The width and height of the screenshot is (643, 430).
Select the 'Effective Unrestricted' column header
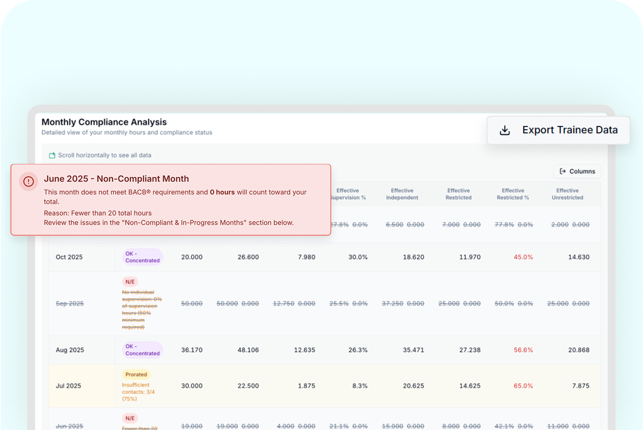[567, 194]
